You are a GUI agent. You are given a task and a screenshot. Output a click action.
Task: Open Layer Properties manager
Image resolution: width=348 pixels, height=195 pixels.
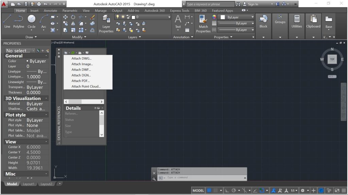pyautogui.click(x=106, y=24)
